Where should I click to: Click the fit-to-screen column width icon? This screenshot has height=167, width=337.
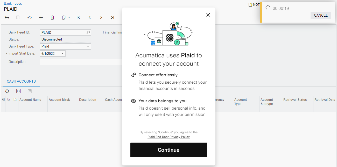18,91
